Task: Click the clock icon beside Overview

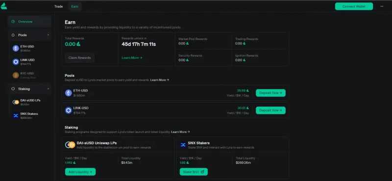Action: pyautogui.click(x=13, y=22)
